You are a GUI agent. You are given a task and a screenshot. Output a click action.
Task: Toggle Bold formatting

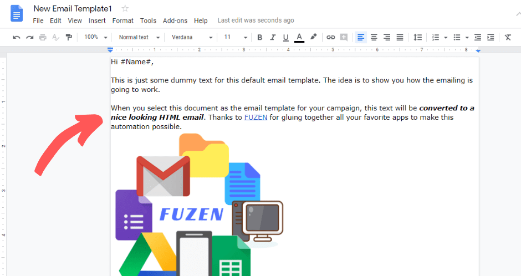(x=260, y=37)
